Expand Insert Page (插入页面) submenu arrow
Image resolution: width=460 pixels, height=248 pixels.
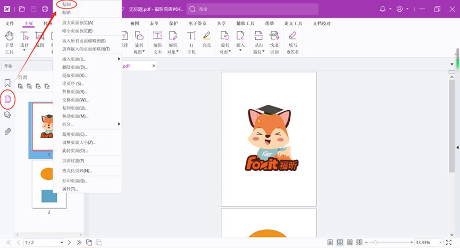(x=119, y=59)
